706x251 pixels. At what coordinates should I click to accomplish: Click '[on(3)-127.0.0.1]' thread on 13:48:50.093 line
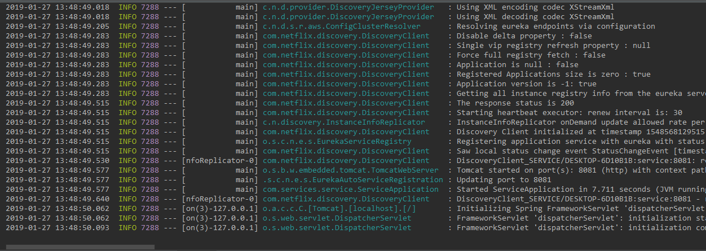(x=219, y=228)
